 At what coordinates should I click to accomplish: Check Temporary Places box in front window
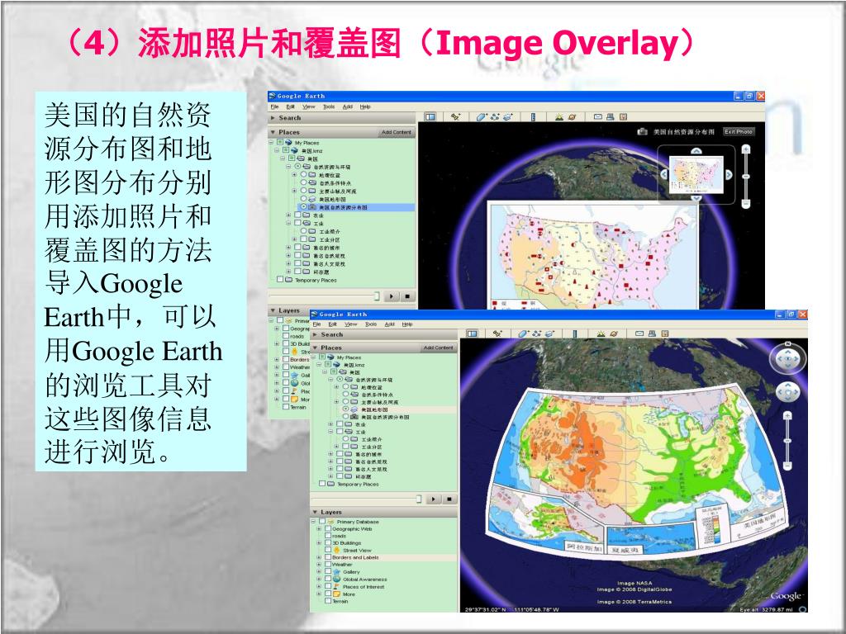[x=323, y=484]
